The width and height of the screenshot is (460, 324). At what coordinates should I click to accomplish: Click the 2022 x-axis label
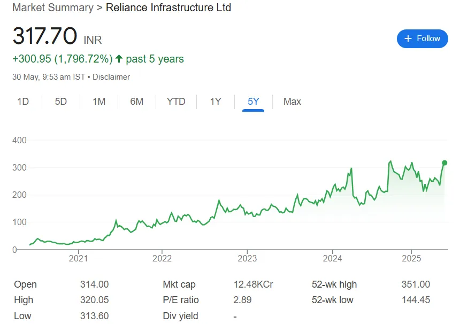pos(162,258)
